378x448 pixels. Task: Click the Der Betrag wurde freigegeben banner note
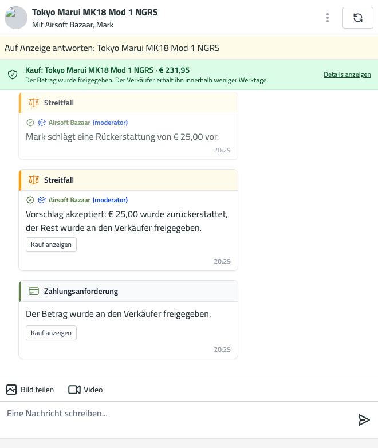(x=147, y=80)
